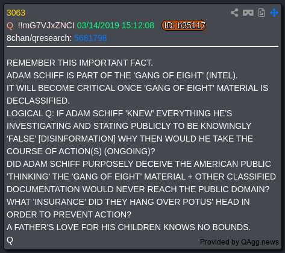Open the image file icon
285x253 pixels.
262,13
